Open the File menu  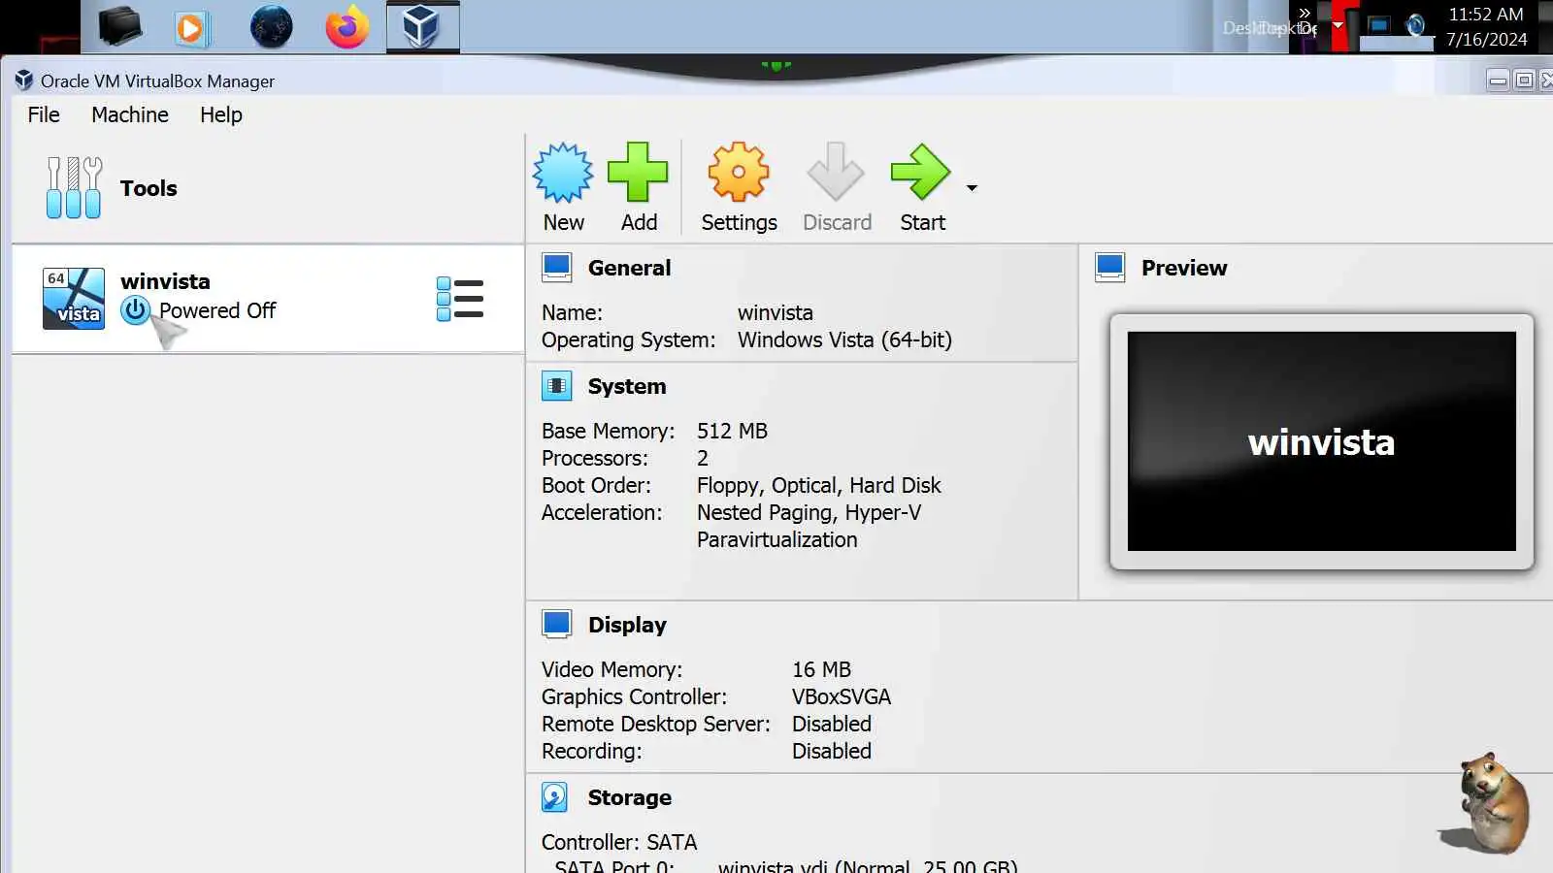pyautogui.click(x=44, y=114)
